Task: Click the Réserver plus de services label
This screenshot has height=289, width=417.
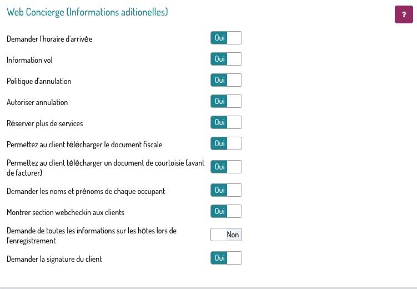Action: pos(44,123)
